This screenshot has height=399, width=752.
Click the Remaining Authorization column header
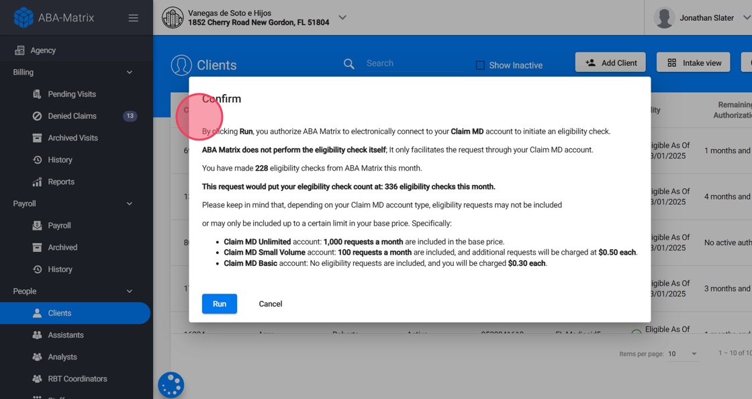(733, 109)
